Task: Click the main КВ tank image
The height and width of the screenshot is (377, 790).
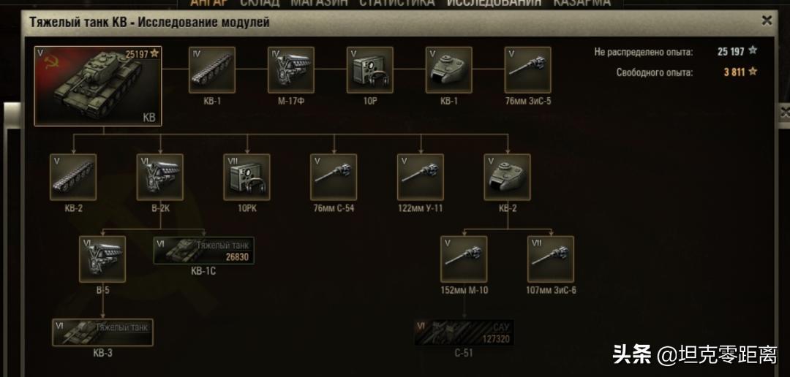Action: pos(98,86)
